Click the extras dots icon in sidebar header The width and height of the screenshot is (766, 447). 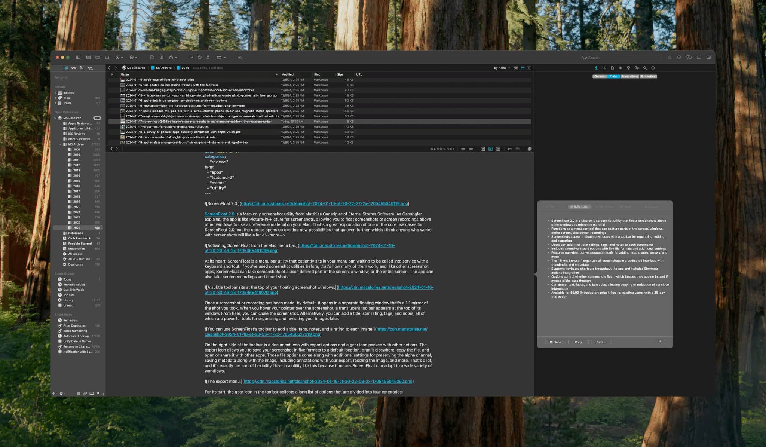click(90, 68)
